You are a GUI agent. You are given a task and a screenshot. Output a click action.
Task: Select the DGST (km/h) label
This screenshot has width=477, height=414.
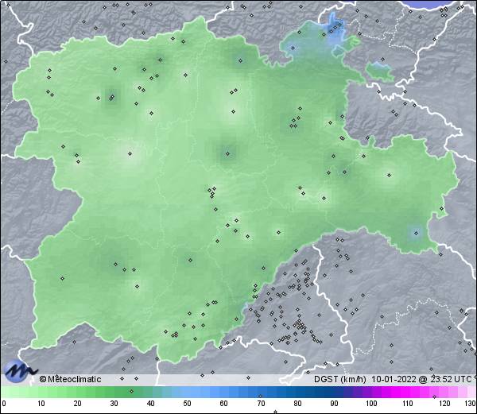click(x=340, y=379)
